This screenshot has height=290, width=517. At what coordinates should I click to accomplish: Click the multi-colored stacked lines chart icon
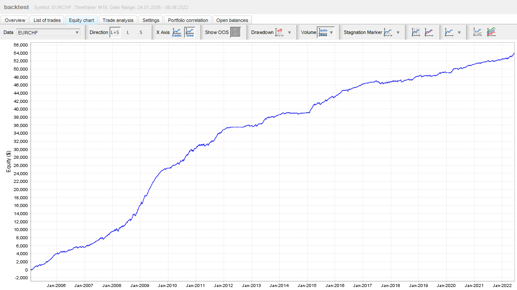[491, 32]
